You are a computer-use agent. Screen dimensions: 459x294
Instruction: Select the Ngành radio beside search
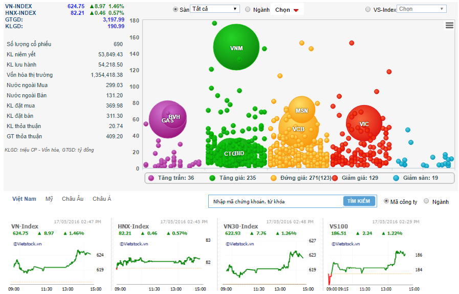[427, 201]
